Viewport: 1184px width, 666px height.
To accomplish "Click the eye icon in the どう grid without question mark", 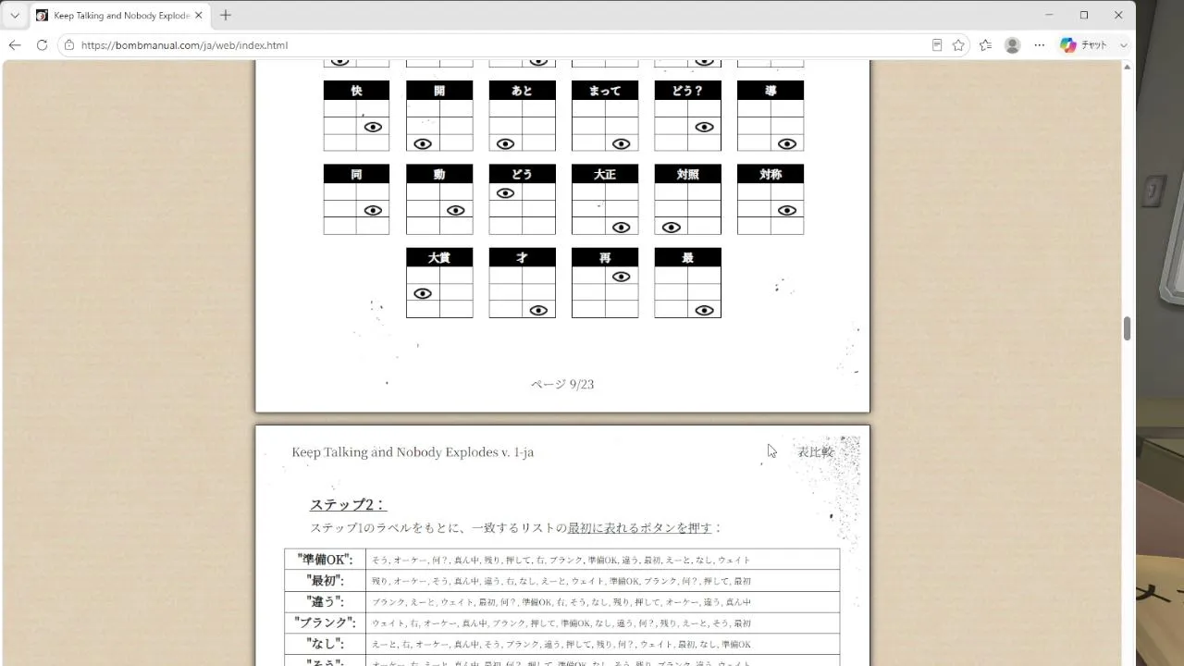I will click(x=505, y=193).
